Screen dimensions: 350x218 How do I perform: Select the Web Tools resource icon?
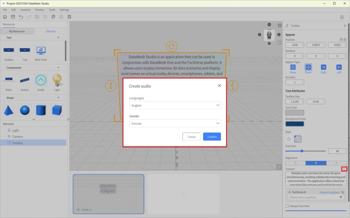(41, 51)
